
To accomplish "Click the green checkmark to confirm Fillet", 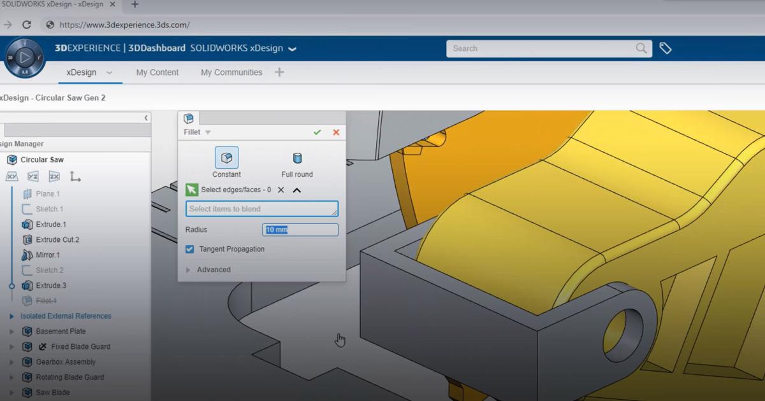I will pyautogui.click(x=317, y=132).
